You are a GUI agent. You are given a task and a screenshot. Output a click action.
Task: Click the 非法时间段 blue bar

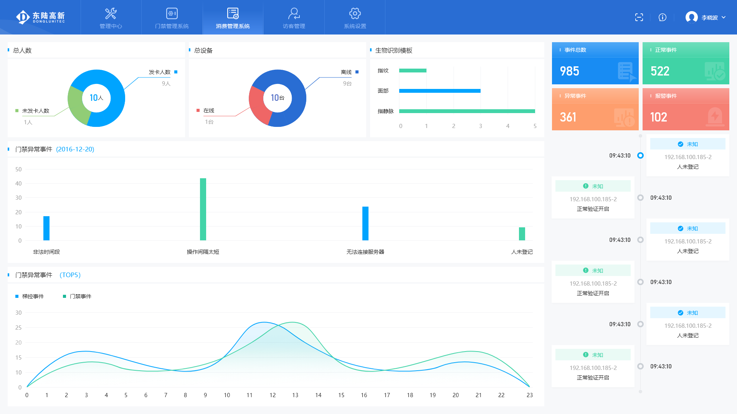(x=46, y=228)
